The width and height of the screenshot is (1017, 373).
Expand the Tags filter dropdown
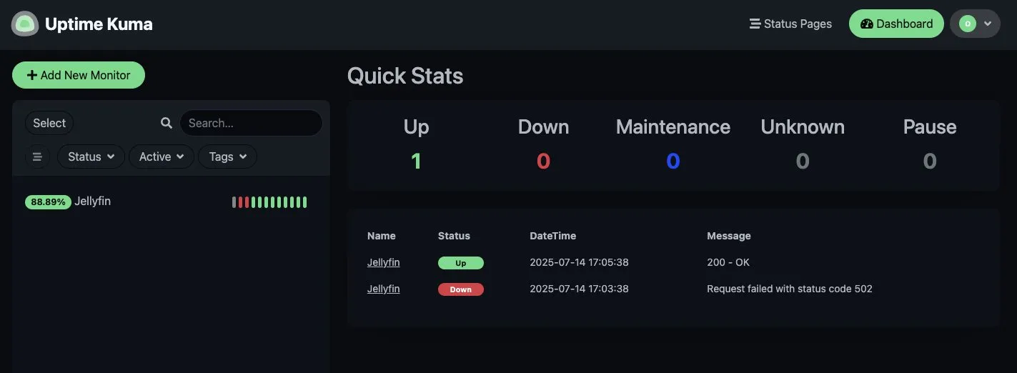point(227,156)
